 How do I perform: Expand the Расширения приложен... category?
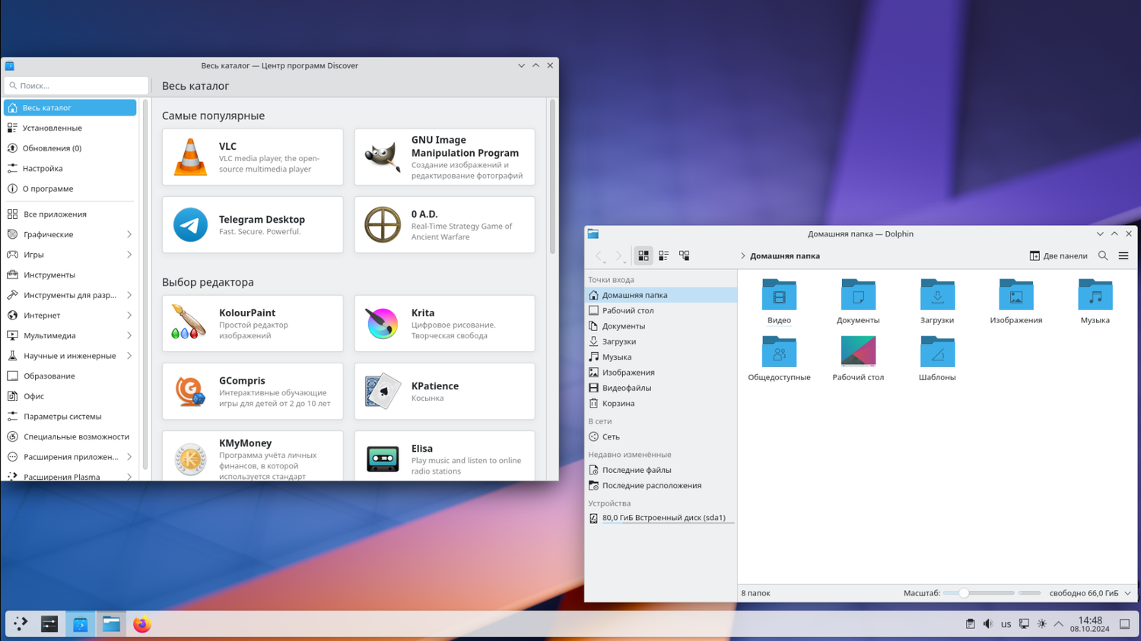point(129,457)
